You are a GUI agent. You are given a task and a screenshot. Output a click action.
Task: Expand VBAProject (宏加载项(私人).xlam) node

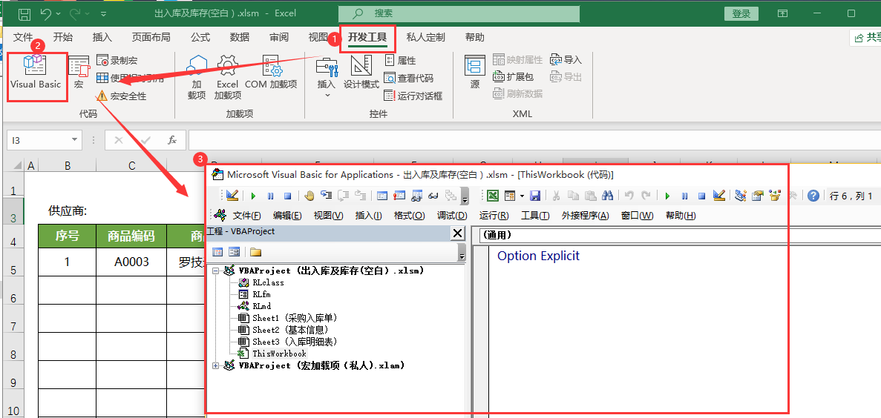[x=216, y=365]
